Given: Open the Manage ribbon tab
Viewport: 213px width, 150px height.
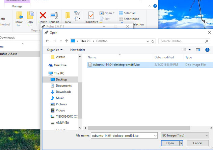Looking at the screenshot, I should pyautogui.click(x=17, y=6).
